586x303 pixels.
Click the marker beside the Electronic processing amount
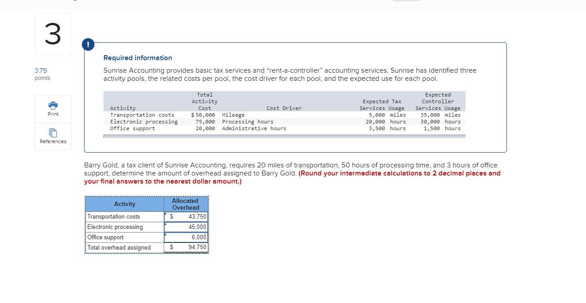166,224
